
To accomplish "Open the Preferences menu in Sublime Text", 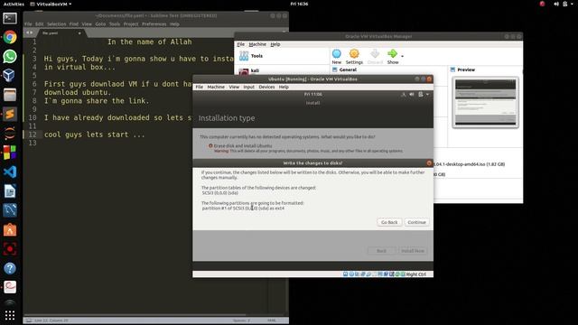I will coord(154,24).
